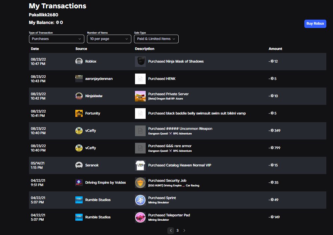This screenshot has height=235, width=333.
Task: Open aaronjaydenman profile link
Action: [99, 79]
